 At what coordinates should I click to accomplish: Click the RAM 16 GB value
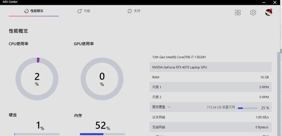[x=265, y=77]
